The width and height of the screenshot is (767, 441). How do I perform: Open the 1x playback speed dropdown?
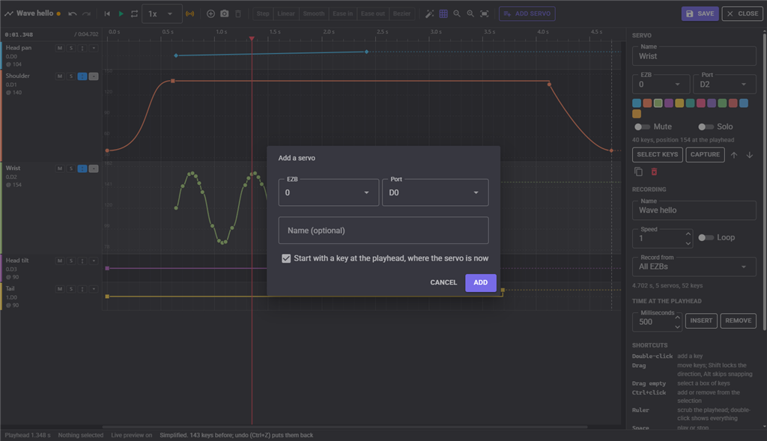click(x=162, y=13)
